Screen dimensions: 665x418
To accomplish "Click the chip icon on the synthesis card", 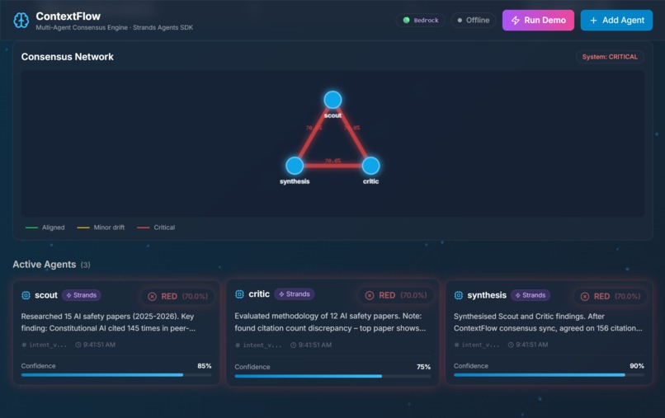I will point(459,295).
